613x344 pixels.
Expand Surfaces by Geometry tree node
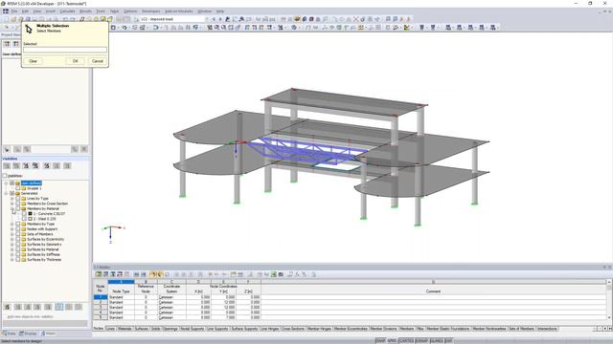(12, 245)
